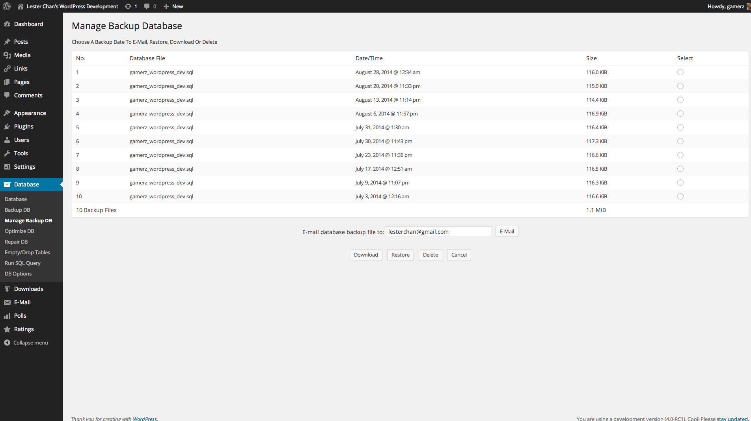
Task: Open the Backup DB submenu item
Action: point(17,210)
